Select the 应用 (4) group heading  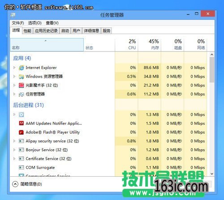(22, 58)
